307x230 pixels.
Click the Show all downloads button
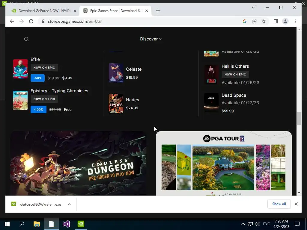(279, 204)
